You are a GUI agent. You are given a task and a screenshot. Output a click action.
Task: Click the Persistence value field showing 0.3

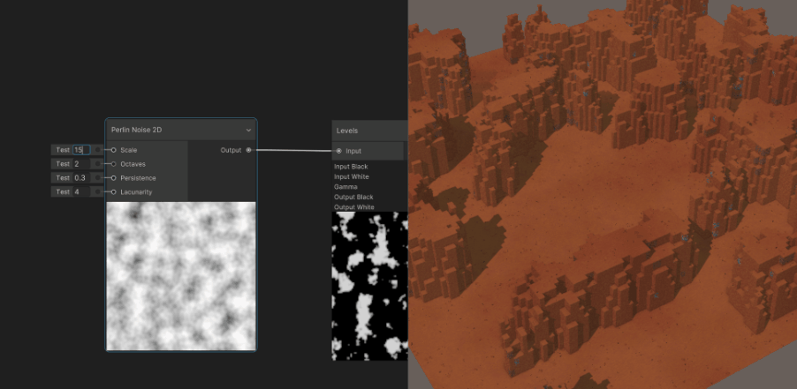81,178
